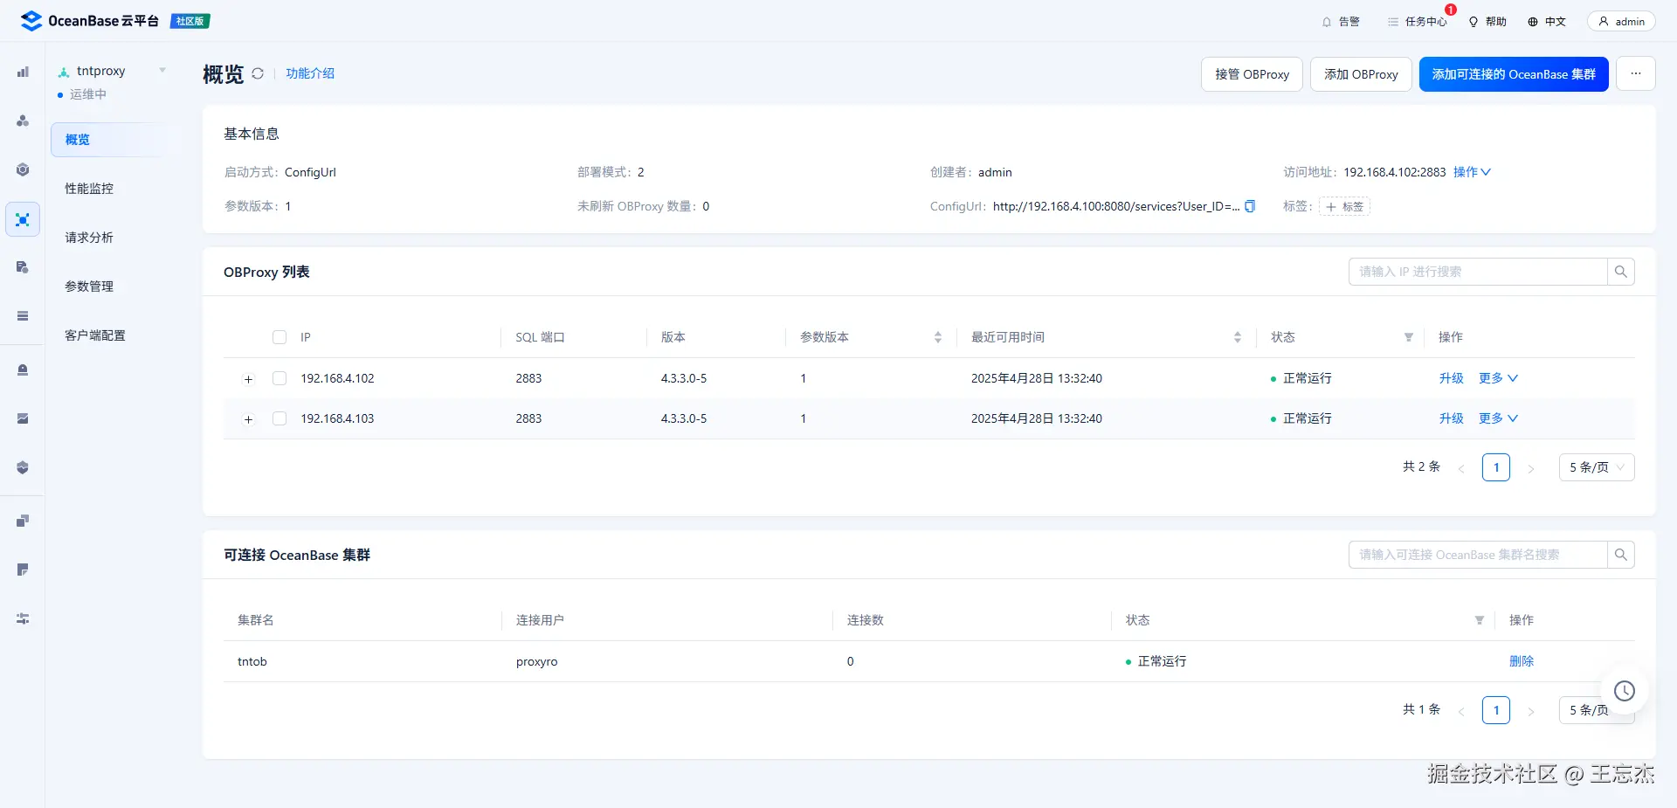Viewport: 1677px width, 808px height.
Task: Open the sliders settings sidebar icon
Action: 23,619
